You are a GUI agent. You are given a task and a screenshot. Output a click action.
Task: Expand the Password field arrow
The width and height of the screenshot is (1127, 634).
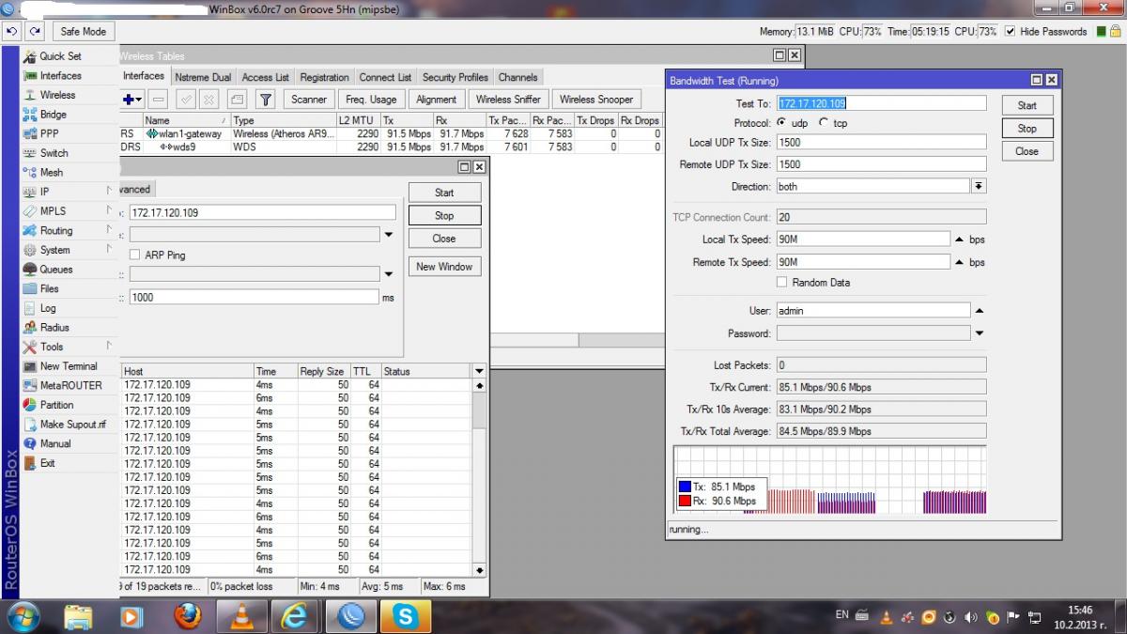pos(979,333)
